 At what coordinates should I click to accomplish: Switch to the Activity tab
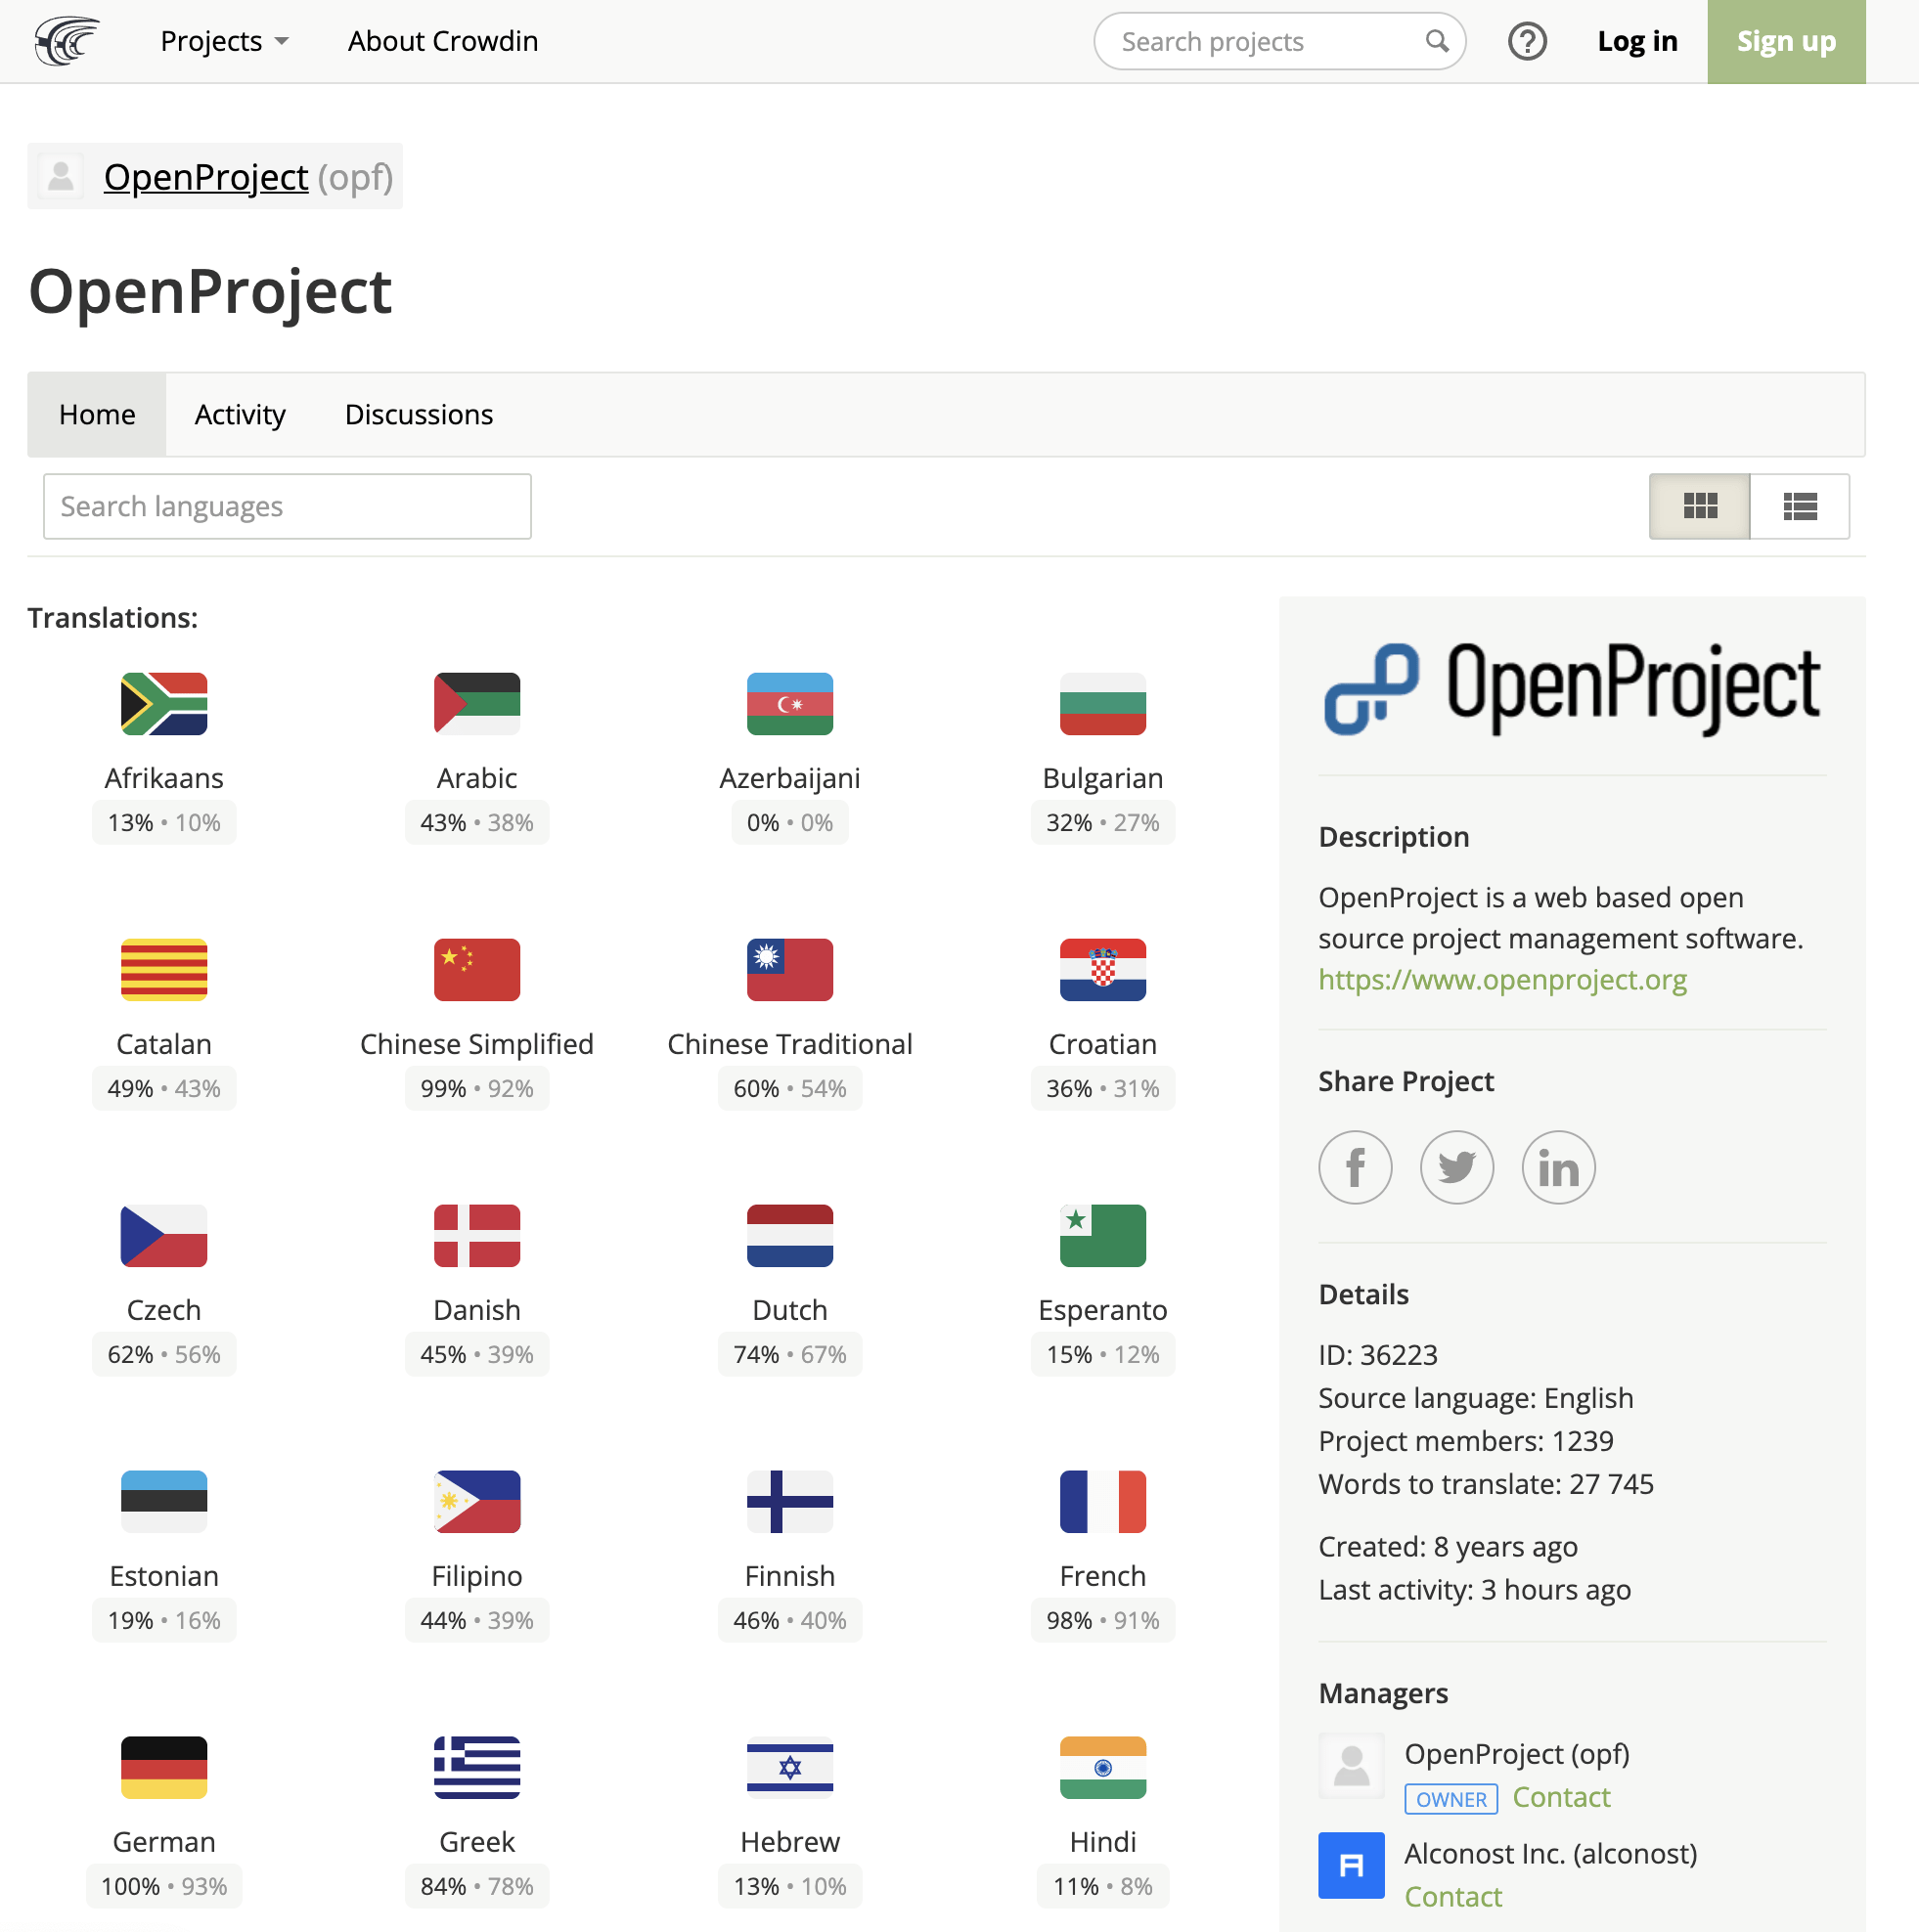pos(239,414)
